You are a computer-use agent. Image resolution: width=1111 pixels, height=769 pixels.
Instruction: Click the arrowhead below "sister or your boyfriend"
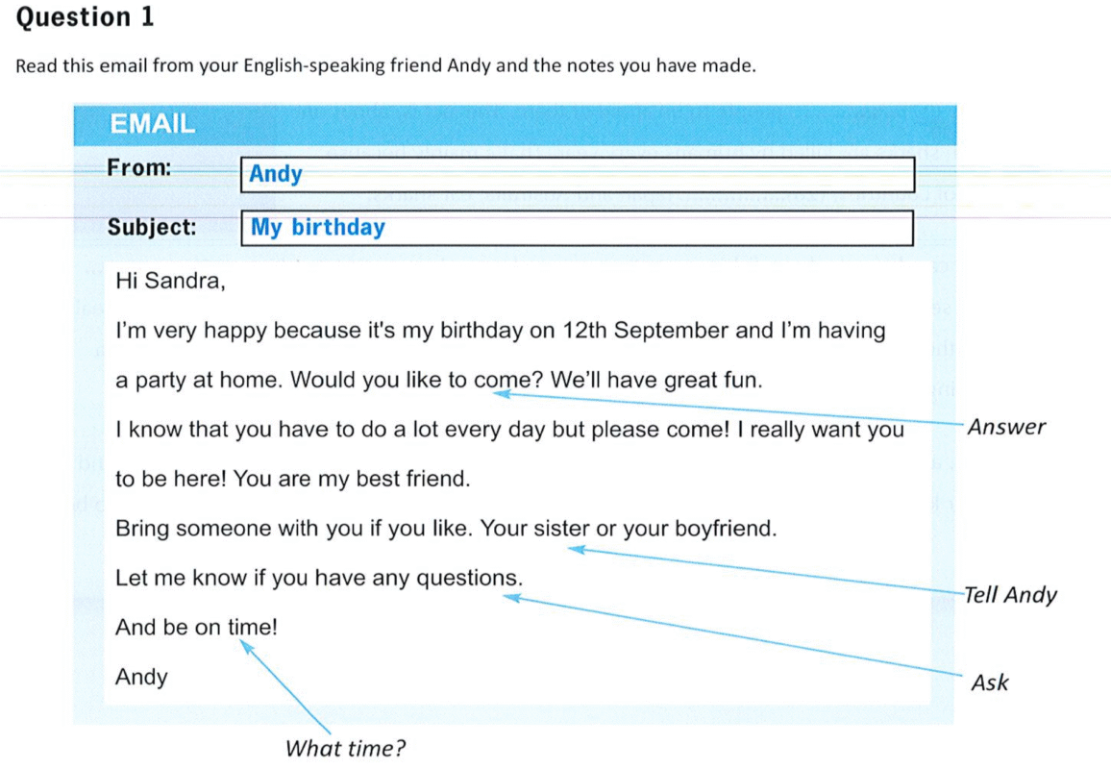pyautogui.click(x=575, y=550)
